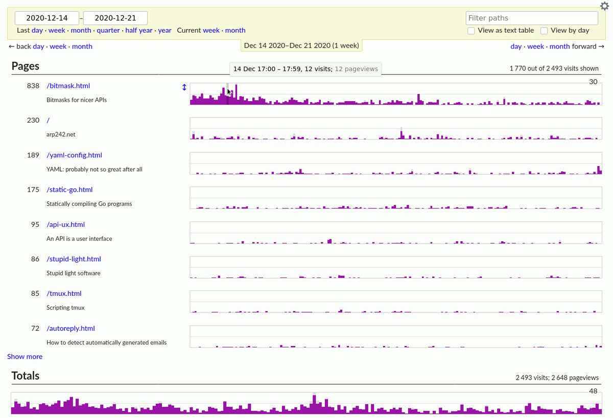Open the /yaml-config.html page link

click(x=74, y=155)
